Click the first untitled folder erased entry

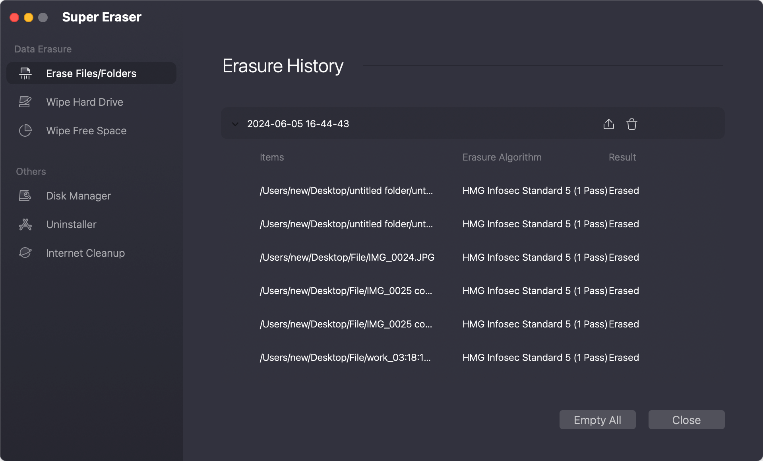[x=346, y=190]
